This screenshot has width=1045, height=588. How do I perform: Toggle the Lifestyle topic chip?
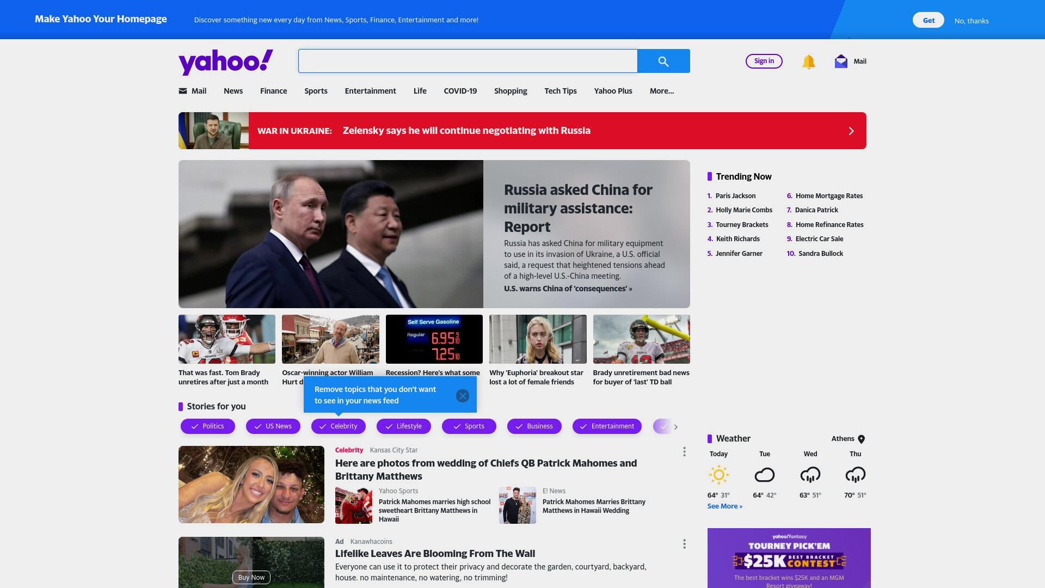click(404, 426)
